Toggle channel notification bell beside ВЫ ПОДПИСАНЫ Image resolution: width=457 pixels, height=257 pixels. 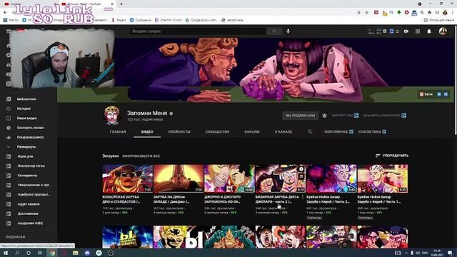[324, 116]
